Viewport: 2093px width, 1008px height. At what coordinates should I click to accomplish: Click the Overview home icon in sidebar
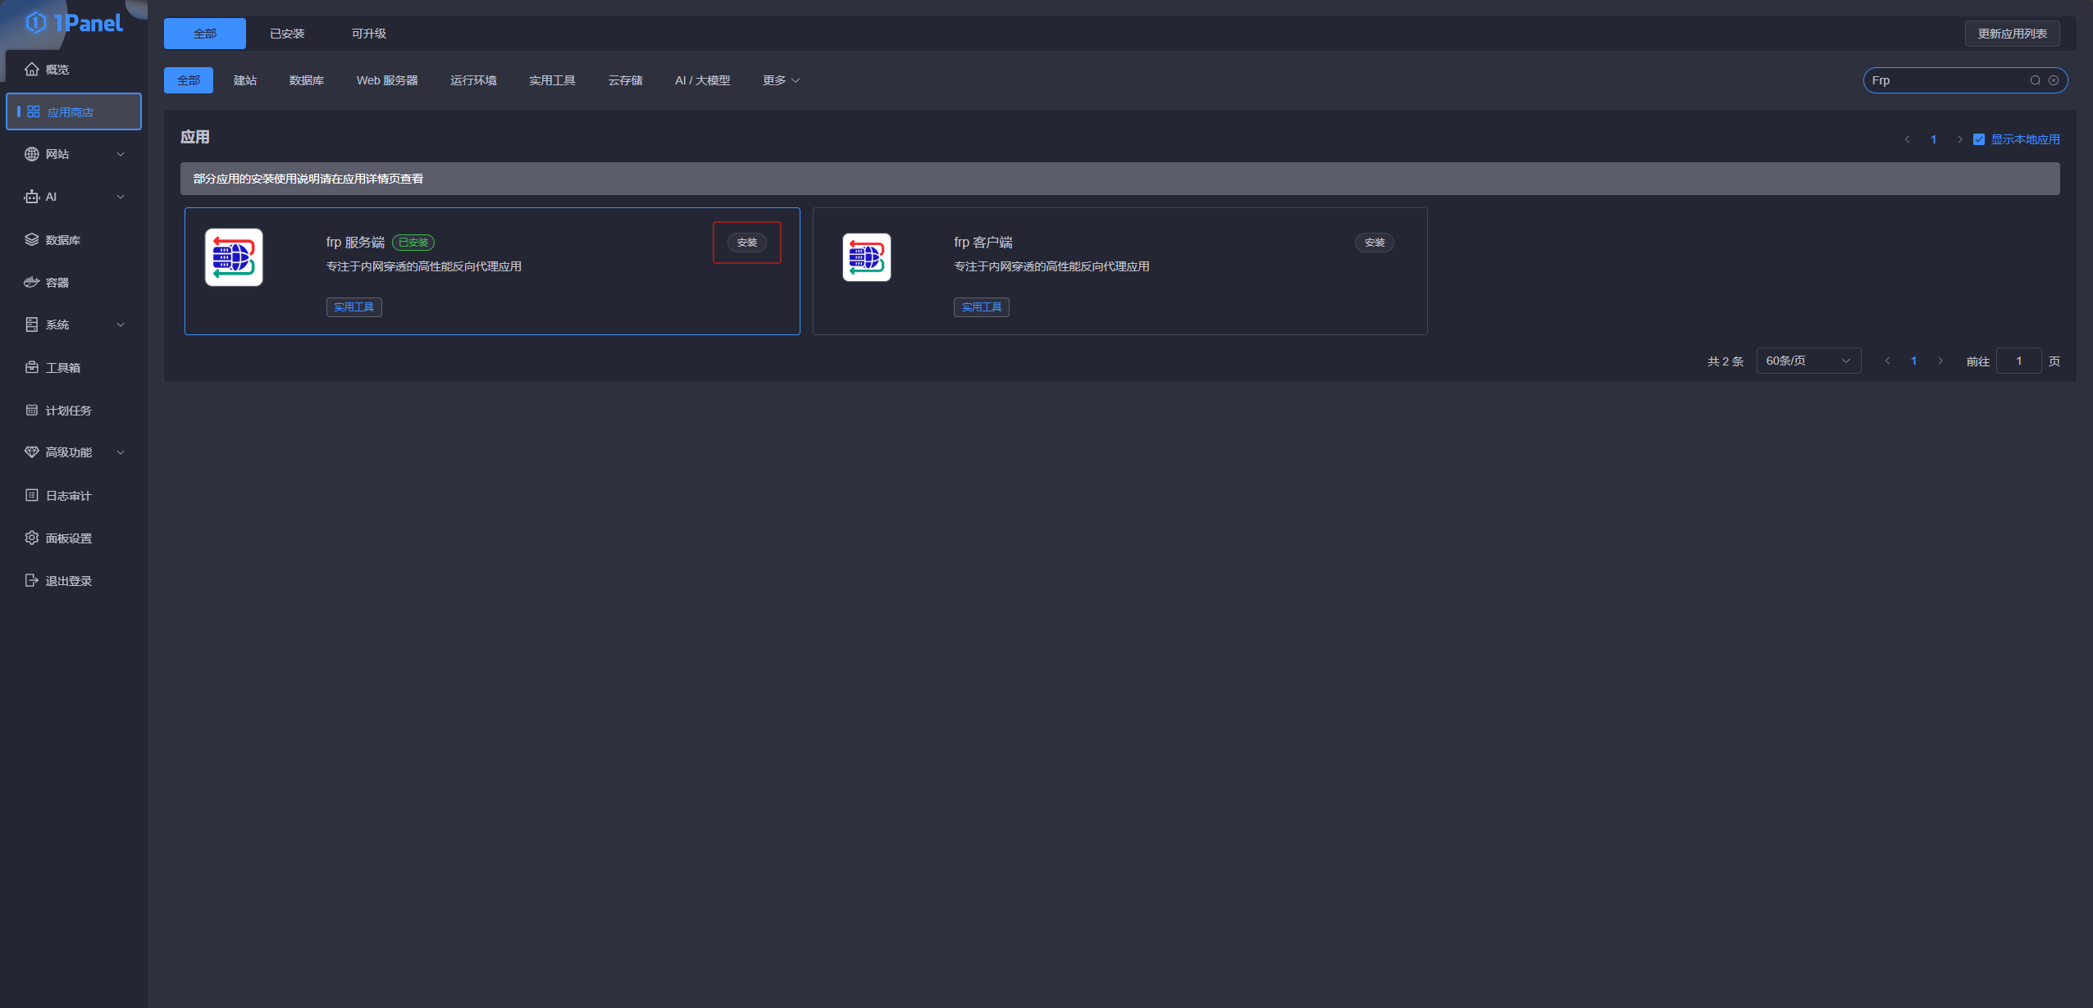(31, 69)
